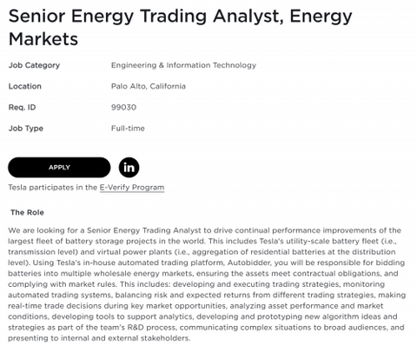
Task: Click the Palo Alto, California text
Action: [149, 86]
